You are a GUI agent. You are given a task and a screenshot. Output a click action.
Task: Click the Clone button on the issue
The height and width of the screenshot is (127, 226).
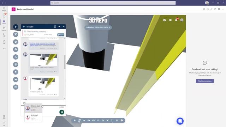(61, 35)
